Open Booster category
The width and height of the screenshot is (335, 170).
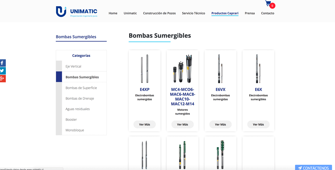pyautogui.click(x=81, y=119)
